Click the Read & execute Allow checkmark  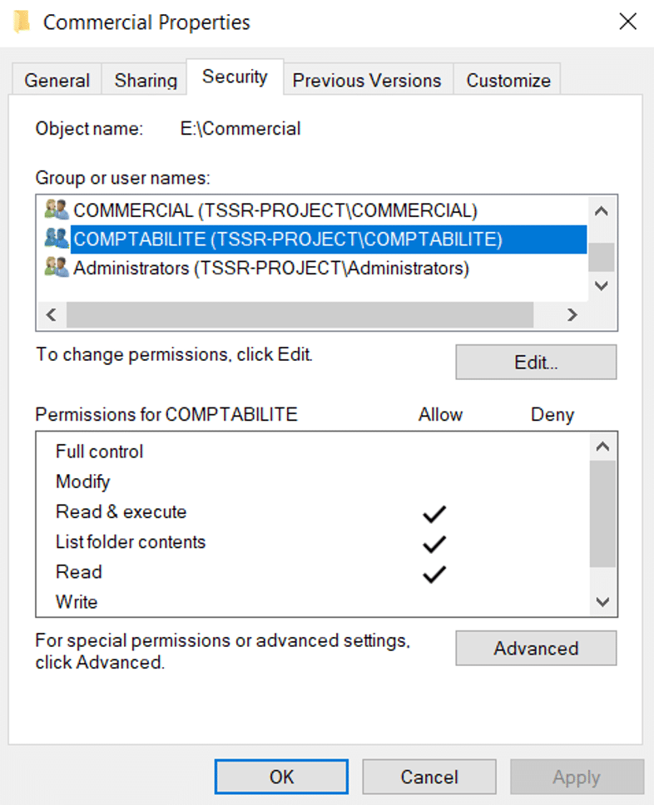coord(434,514)
